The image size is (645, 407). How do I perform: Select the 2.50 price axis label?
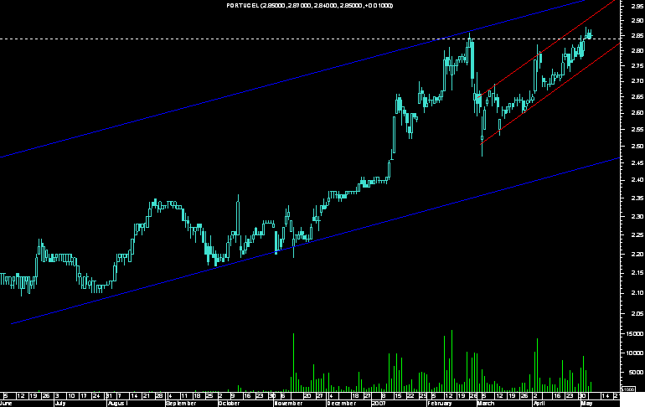tap(637, 146)
